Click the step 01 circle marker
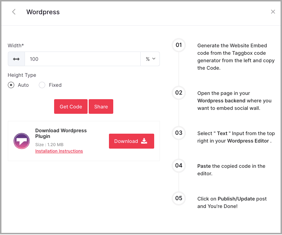Screen dimensions: 282x235 point(179,45)
